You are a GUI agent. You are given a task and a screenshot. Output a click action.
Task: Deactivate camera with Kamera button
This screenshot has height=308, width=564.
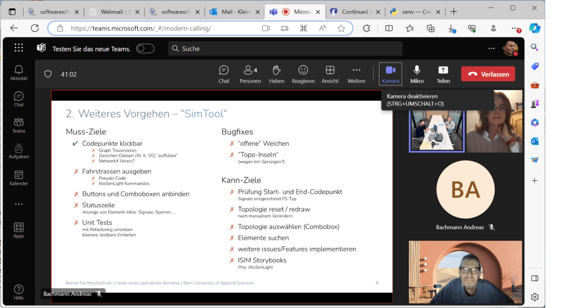pyautogui.click(x=390, y=74)
